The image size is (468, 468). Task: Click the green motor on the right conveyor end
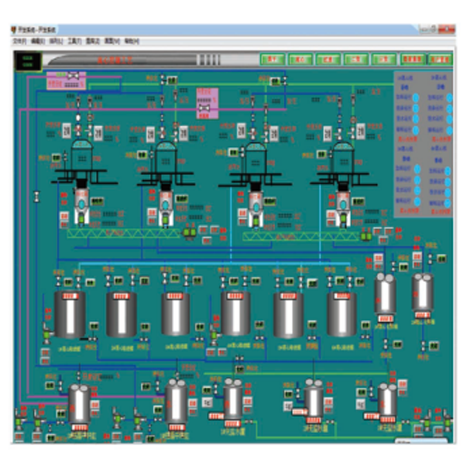(x=366, y=236)
